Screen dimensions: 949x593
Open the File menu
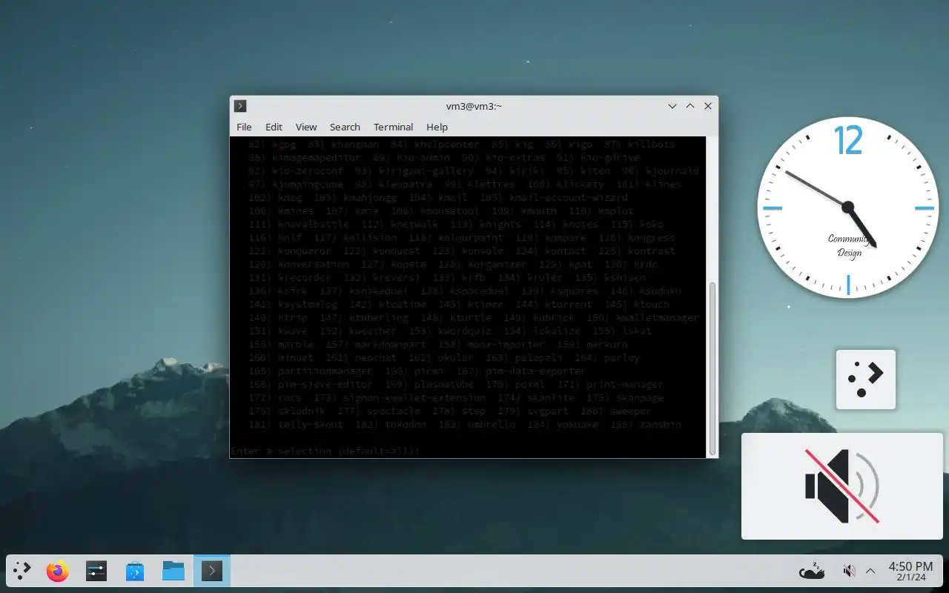click(x=244, y=127)
